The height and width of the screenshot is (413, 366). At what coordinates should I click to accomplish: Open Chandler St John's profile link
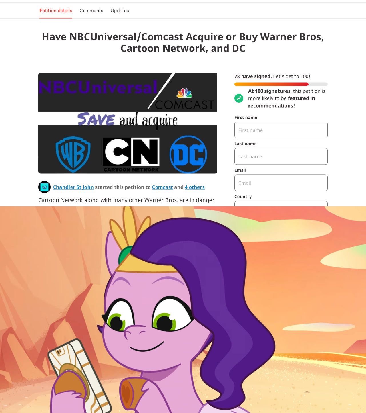pos(73,187)
